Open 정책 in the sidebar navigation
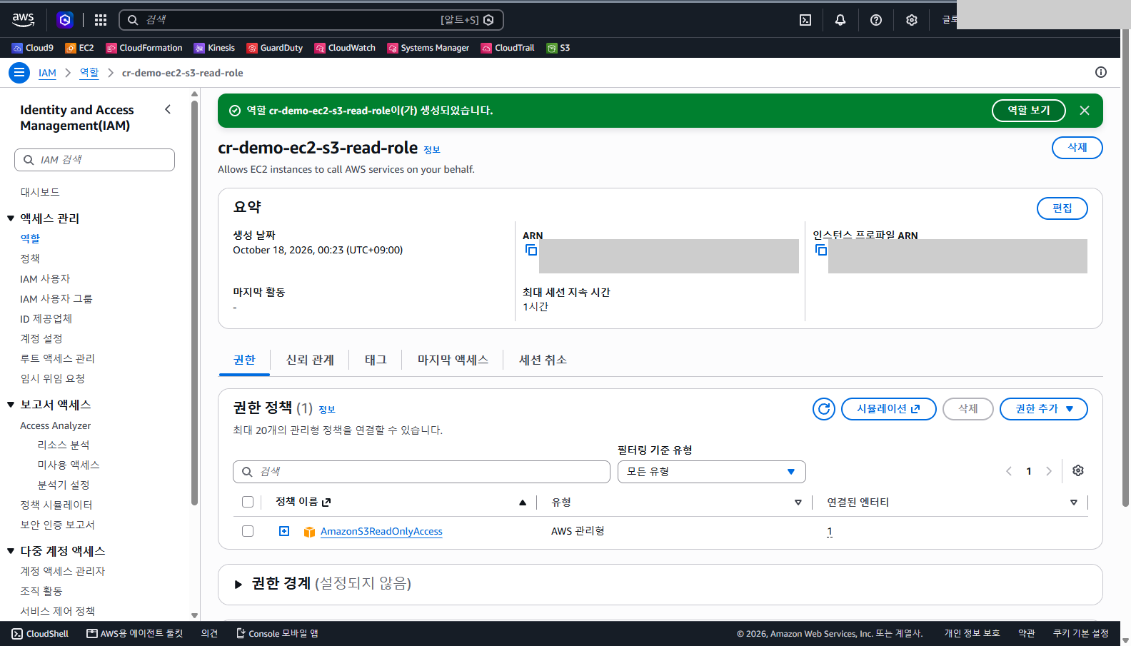The image size is (1131, 646). coord(30,258)
